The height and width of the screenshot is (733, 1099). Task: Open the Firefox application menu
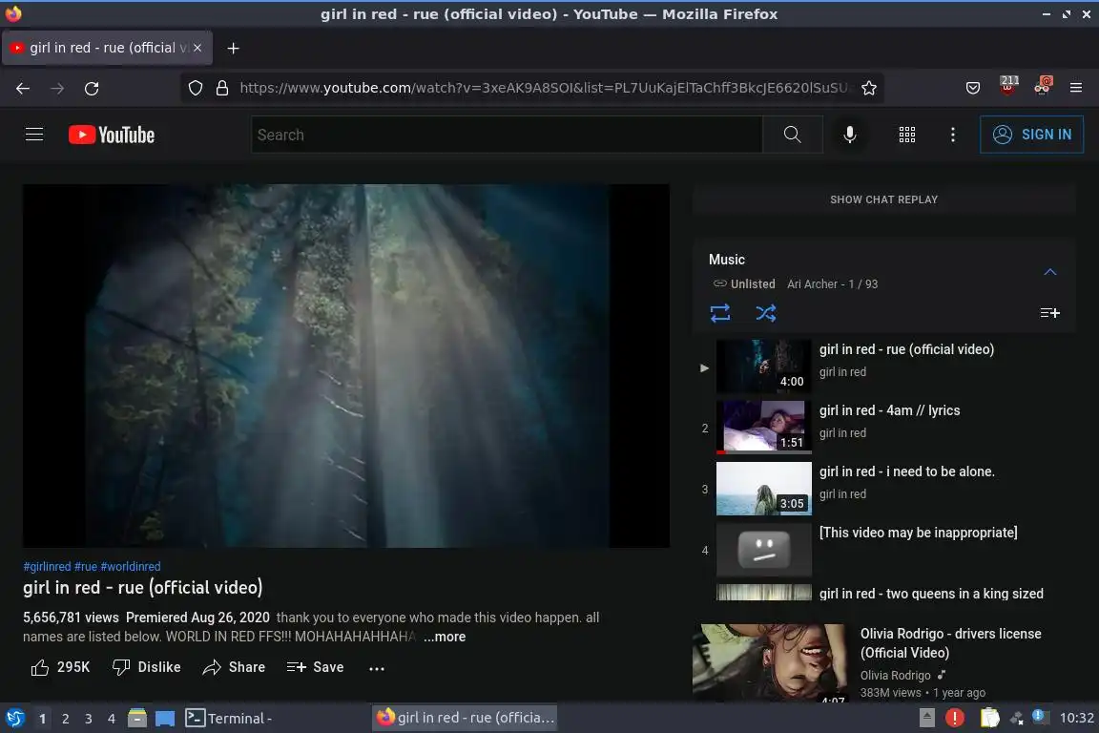[x=1076, y=88]
